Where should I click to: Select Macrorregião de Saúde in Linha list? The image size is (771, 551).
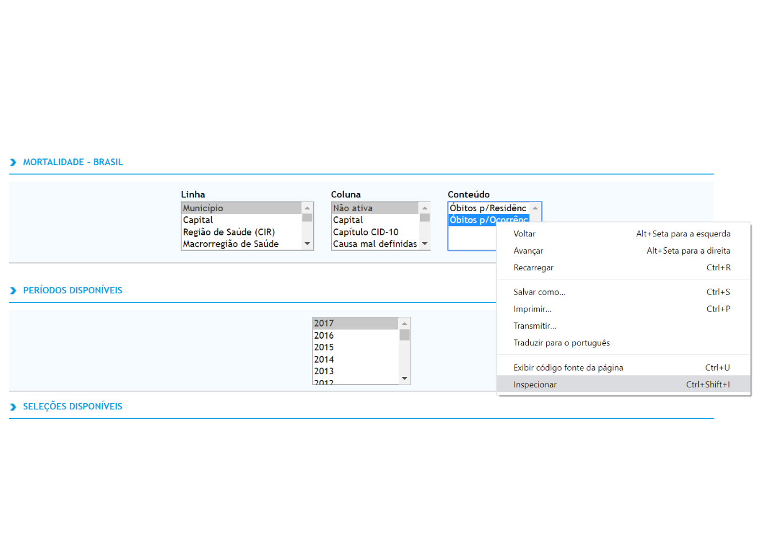coord(231,244)
